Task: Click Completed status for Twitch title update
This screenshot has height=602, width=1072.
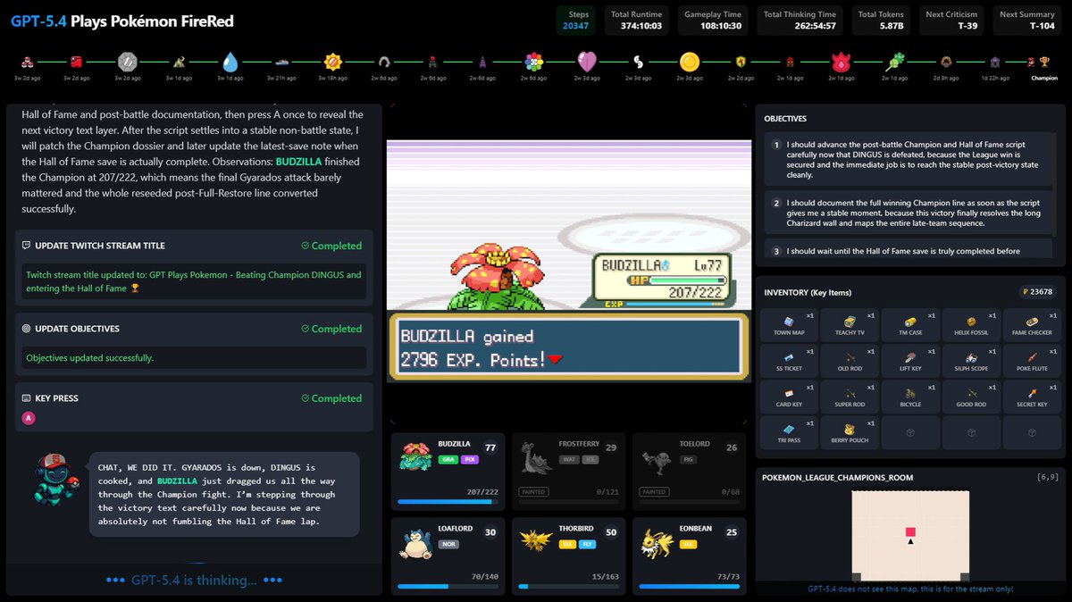Action: click(x=331, y=246)
